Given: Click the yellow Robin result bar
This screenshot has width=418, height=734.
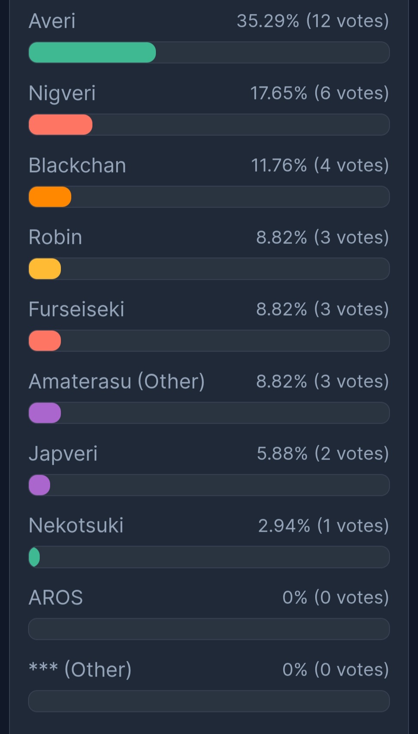Looking at the screenshot, I should pos(45,269).
